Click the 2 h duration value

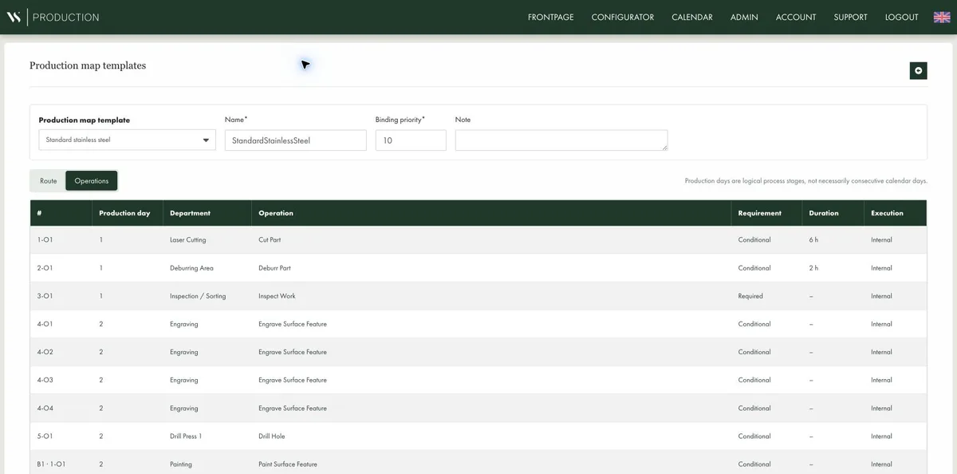[x=813, y=268]
